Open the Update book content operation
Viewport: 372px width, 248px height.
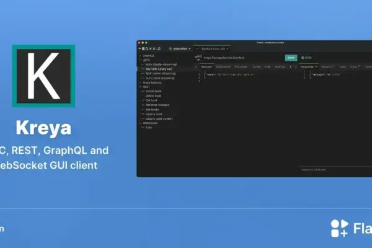(x=159, y=118)
